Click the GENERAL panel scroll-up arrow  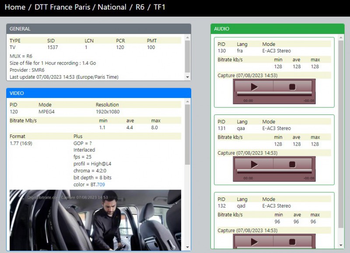(x=188, y=38)
